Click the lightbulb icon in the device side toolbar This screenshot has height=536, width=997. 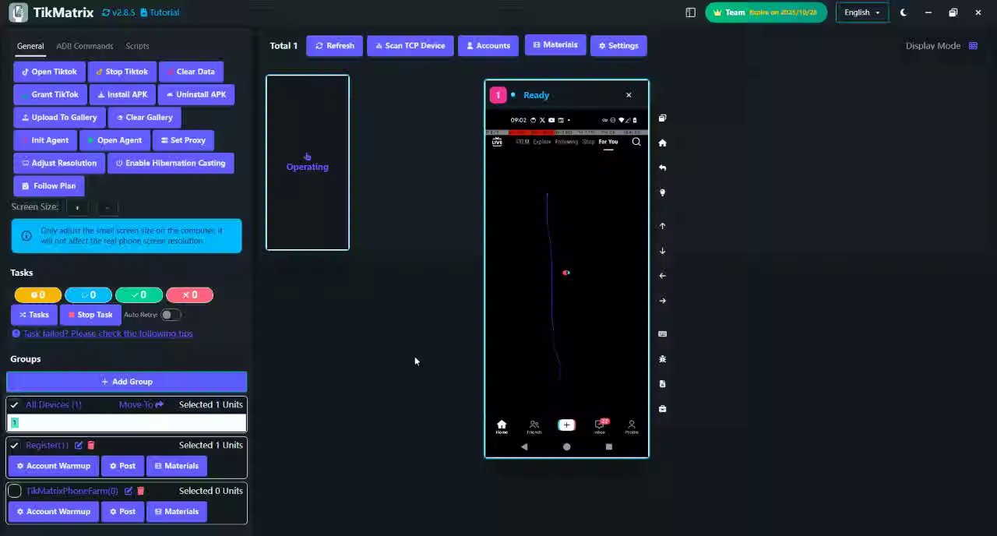point(662,192)
